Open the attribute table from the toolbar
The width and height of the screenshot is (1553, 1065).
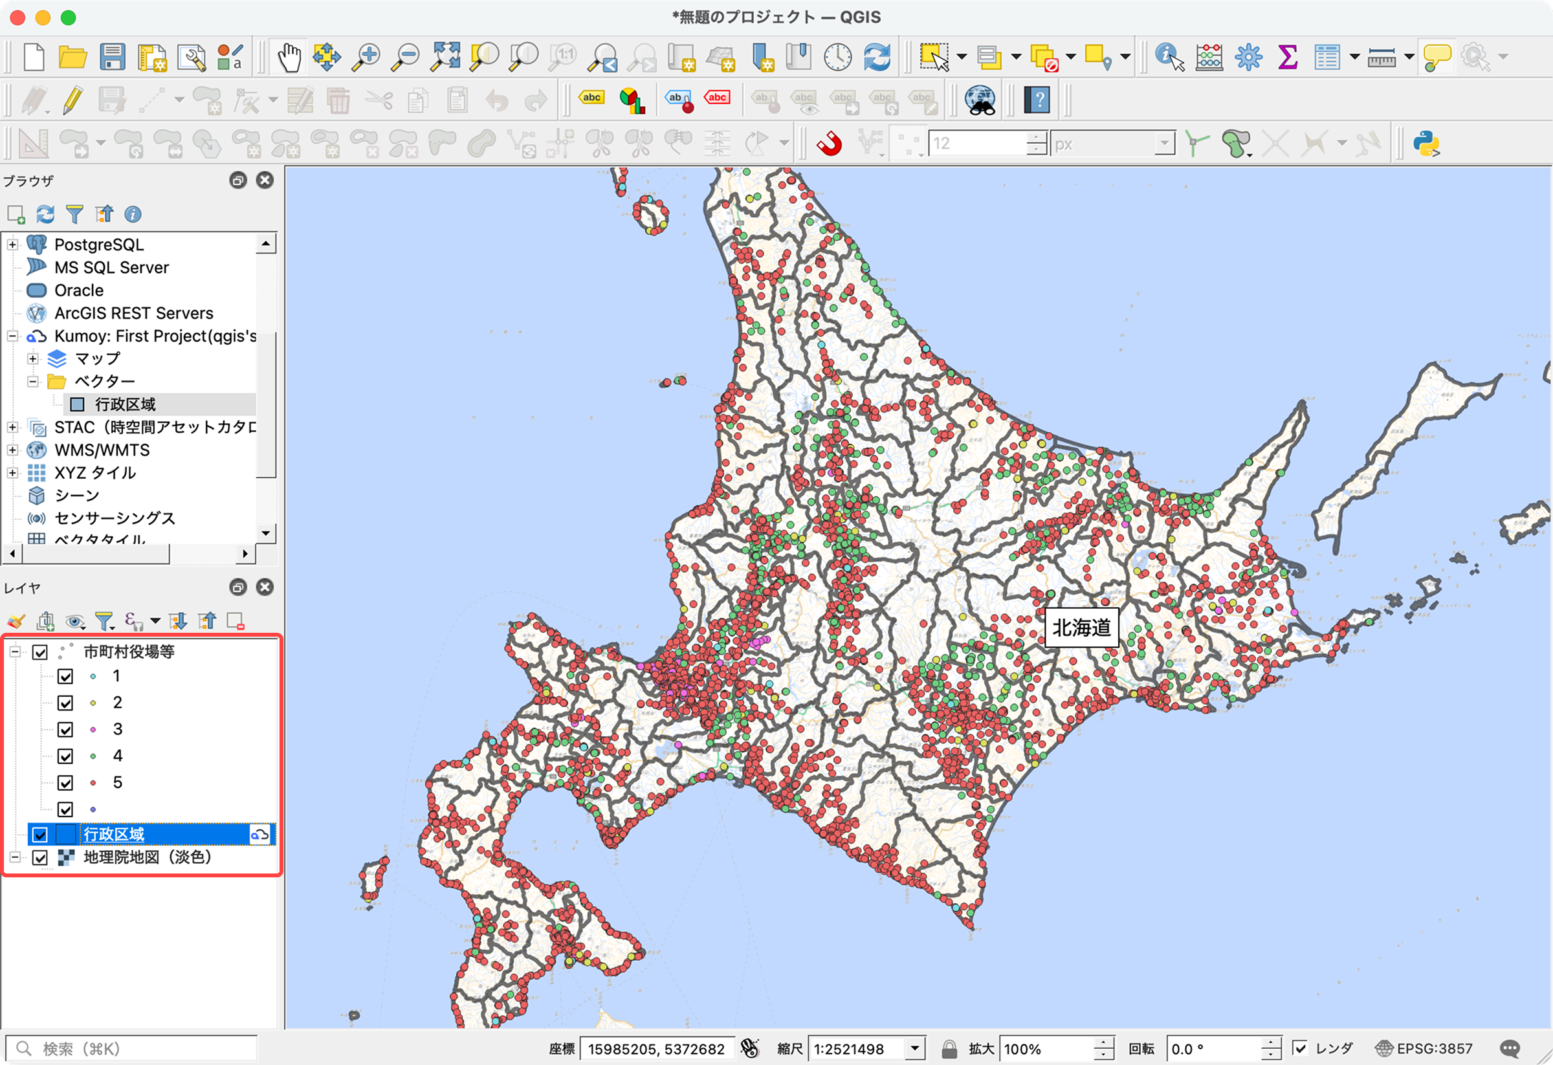coord(1328,56)
